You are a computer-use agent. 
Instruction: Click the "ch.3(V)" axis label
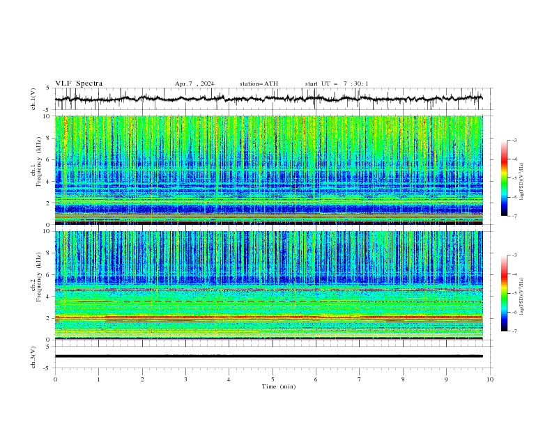[33, 357]
